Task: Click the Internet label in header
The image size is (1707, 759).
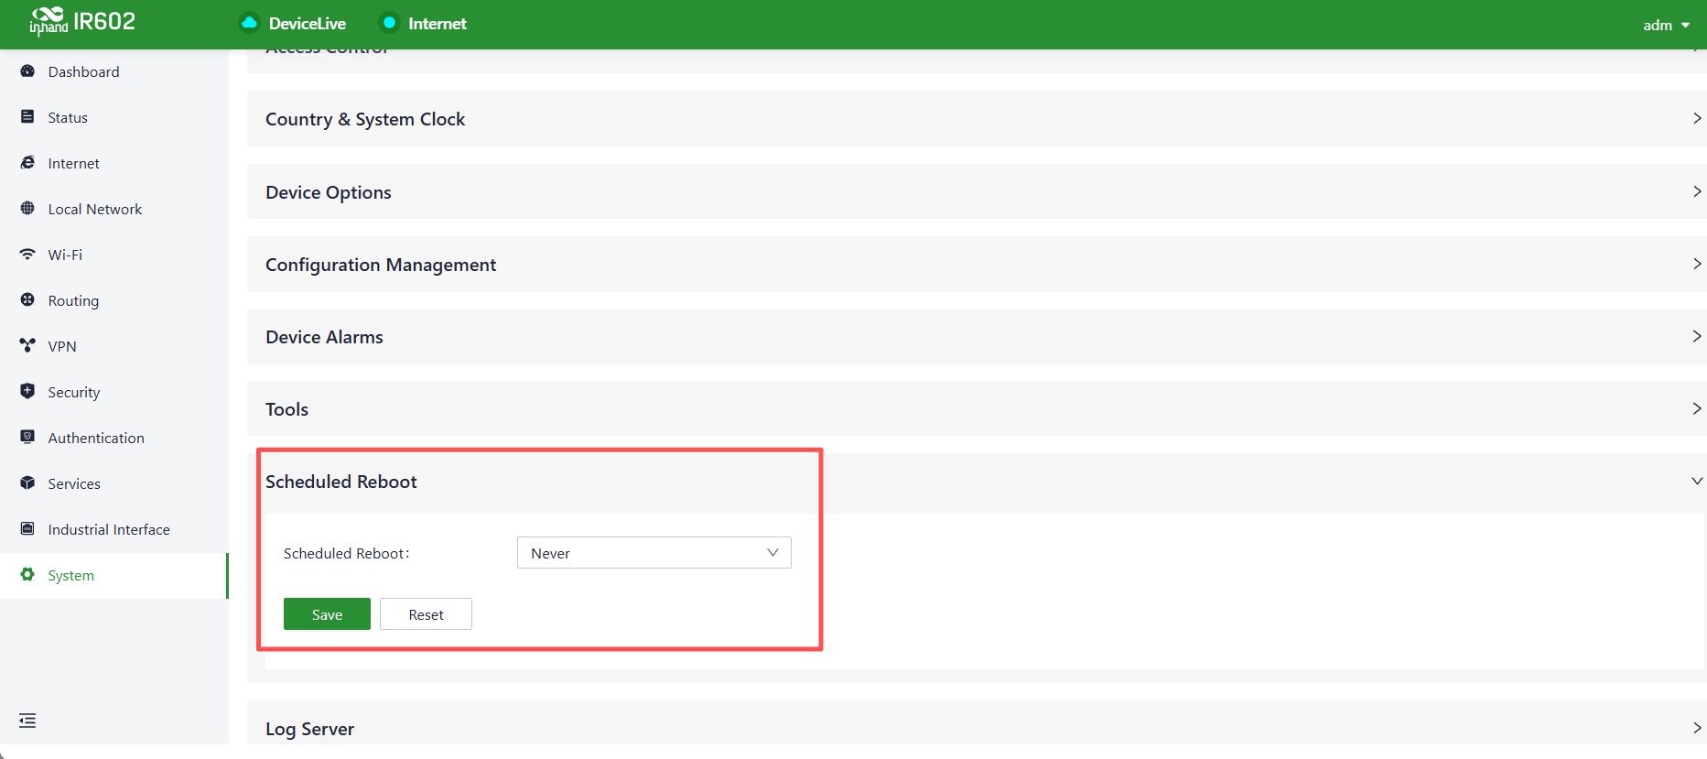Action: pyautogui.click(x=438, y=24)
